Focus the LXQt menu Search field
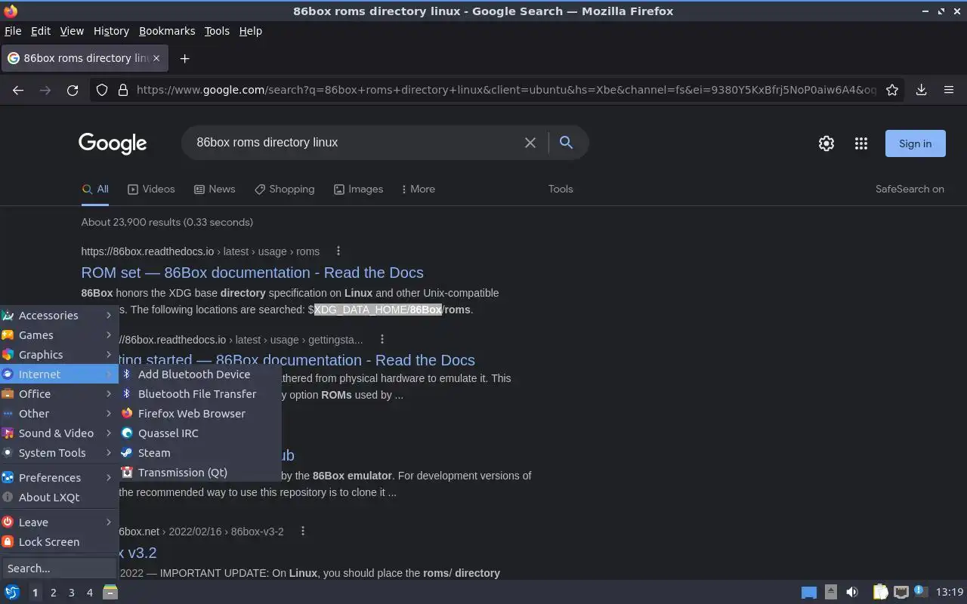 tap(59, 569)
